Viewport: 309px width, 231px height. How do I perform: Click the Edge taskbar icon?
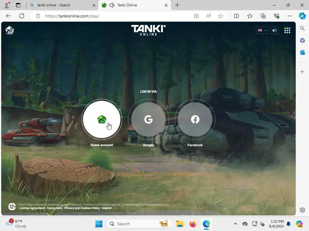coord(206,224)
